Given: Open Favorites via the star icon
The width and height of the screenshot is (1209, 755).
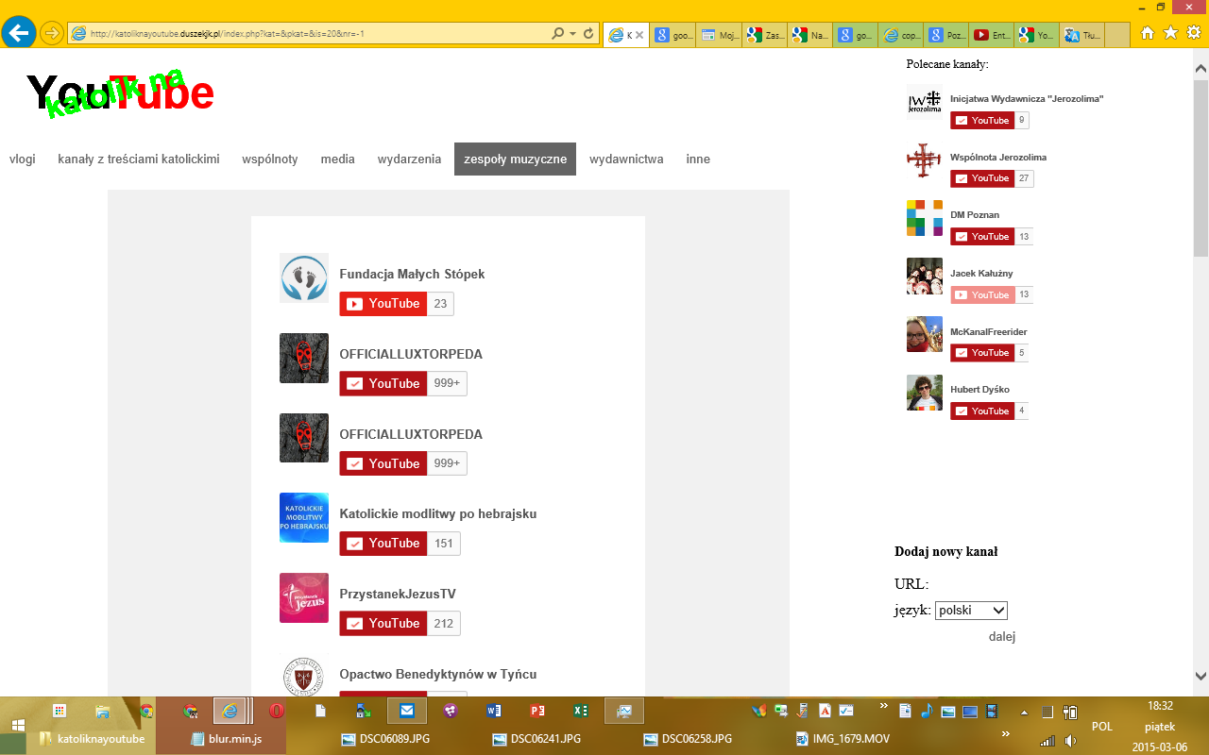Looking at the screenshot, I should tap(1170, 33).
